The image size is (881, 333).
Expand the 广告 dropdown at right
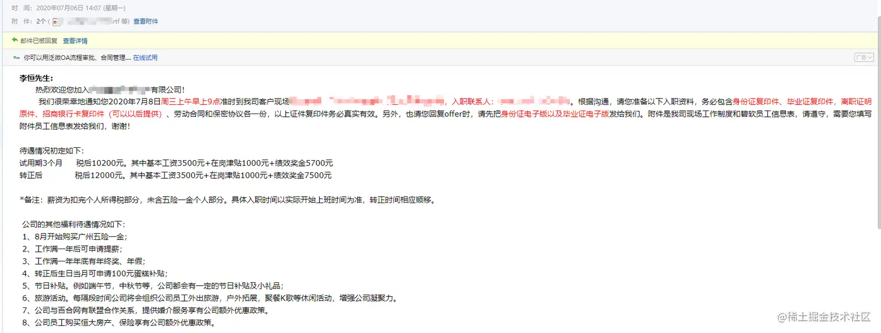pyautogui.click(x=864, y=58)
